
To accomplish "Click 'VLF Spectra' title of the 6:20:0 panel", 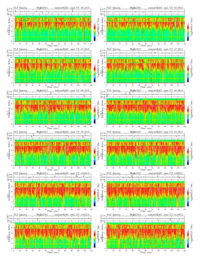I will [x=20, y=7].
